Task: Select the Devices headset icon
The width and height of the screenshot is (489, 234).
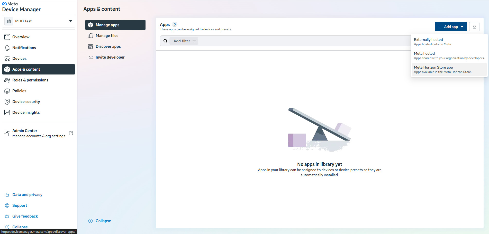Action: [7, 59]
